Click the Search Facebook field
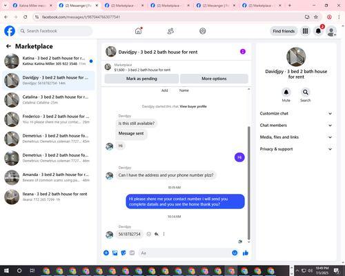This screenshot has width=345, height=276. pos(55,31)
